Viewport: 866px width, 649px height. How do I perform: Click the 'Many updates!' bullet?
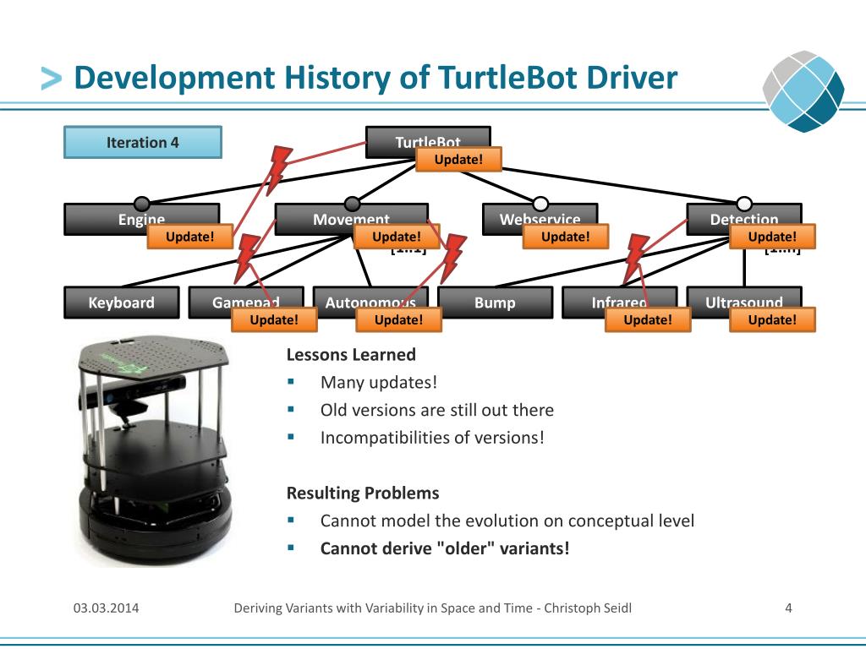point(379,383)
